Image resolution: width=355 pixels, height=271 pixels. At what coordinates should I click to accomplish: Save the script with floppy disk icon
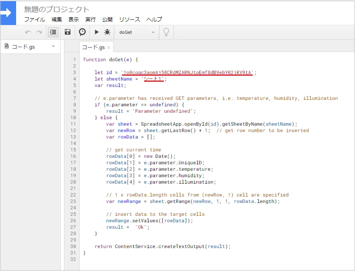click(68, 32)
